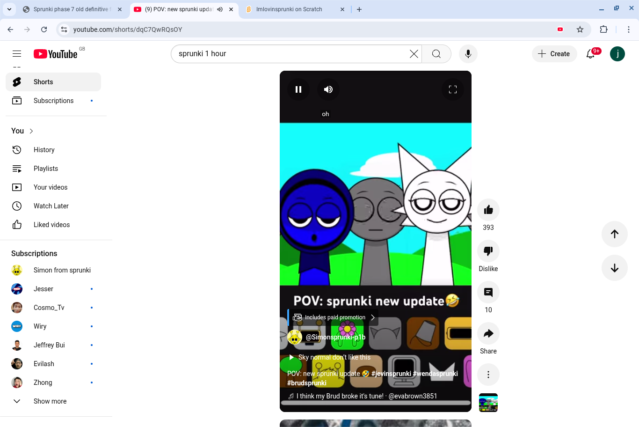Image resolution: width=639 pixels, height=427 pixels.
Task: Open History in the sidebar
Action: tap(53, 150)
